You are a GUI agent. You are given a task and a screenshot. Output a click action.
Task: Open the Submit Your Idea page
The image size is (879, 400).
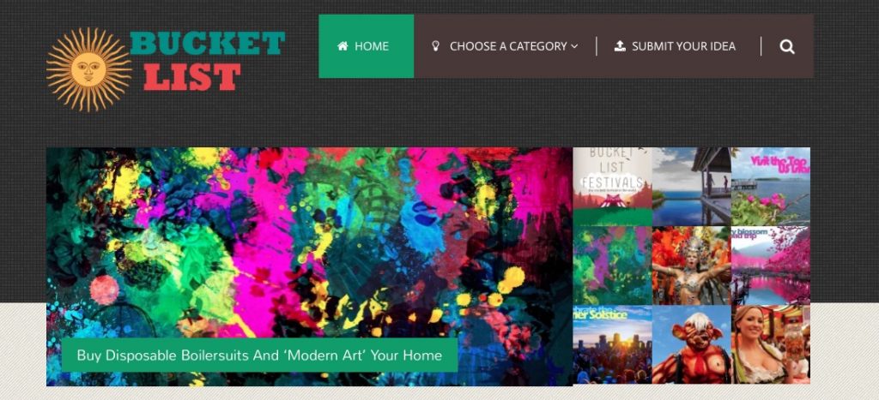point(675,46)
